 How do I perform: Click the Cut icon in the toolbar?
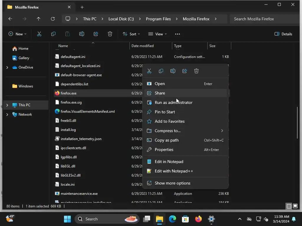[x=39, y=34]
